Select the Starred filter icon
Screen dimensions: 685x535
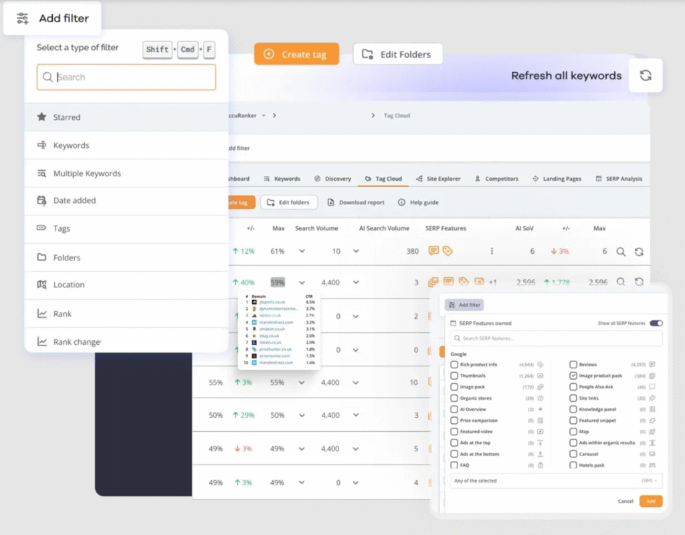point(43,117)
